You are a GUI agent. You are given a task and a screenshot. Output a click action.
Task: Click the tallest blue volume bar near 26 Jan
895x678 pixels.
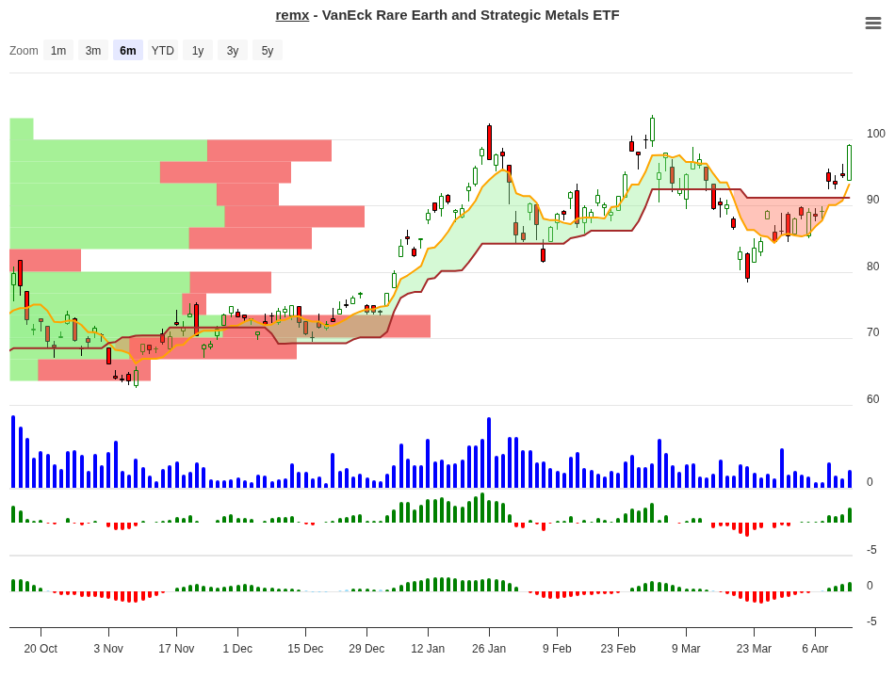click(x=489, y=453)
